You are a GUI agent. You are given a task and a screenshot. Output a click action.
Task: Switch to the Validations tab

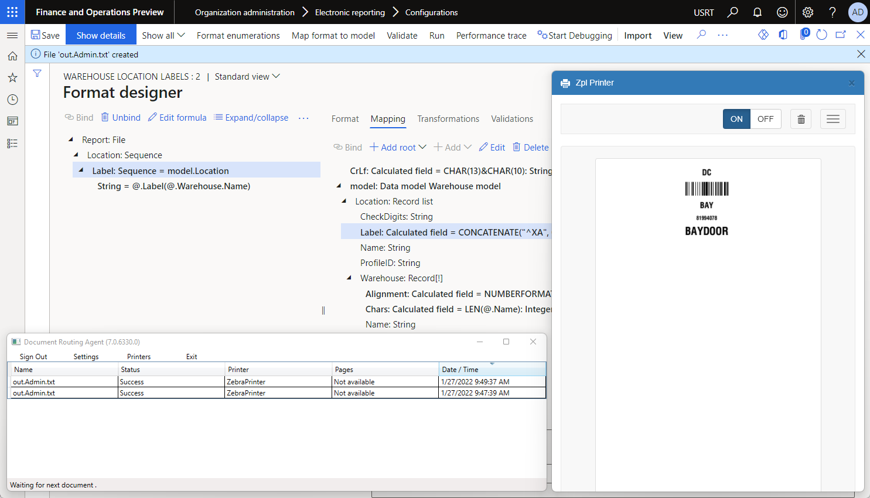[x=512, y=119]
